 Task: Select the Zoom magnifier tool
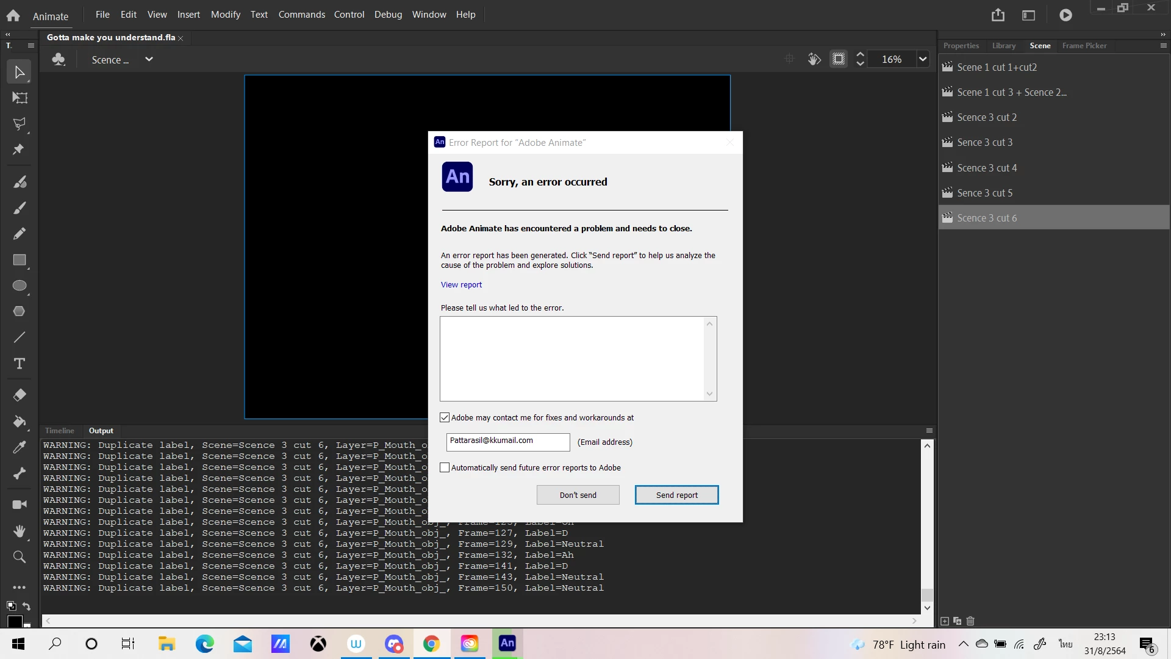20,557
